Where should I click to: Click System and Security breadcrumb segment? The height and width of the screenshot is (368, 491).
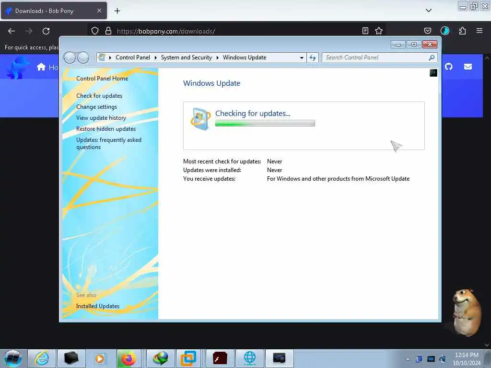click(x=187, y=57)
